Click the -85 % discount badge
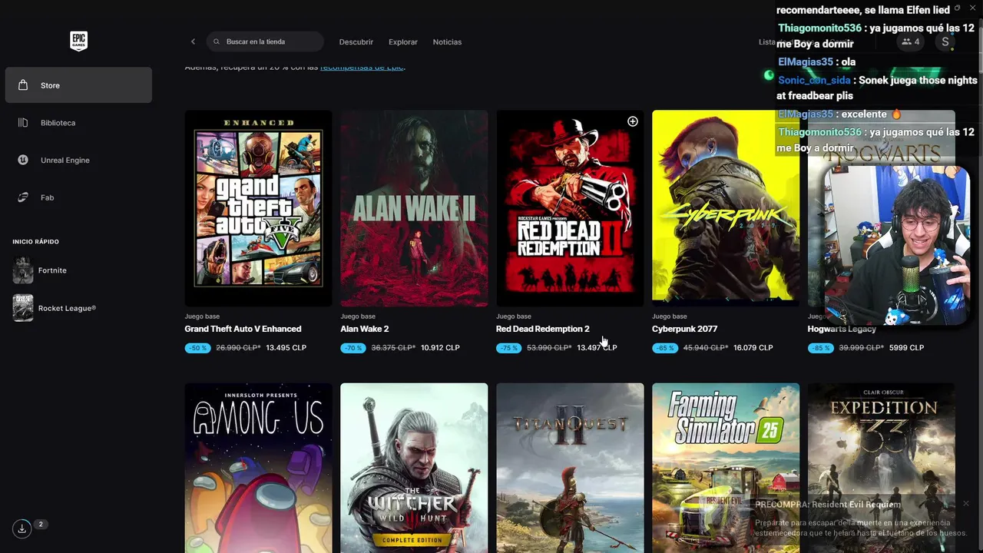The width and height of the screenshot is (983, 553). 821,348
